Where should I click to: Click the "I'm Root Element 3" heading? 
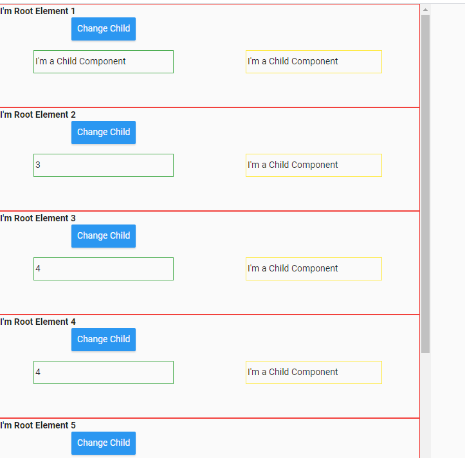point(38,219)
